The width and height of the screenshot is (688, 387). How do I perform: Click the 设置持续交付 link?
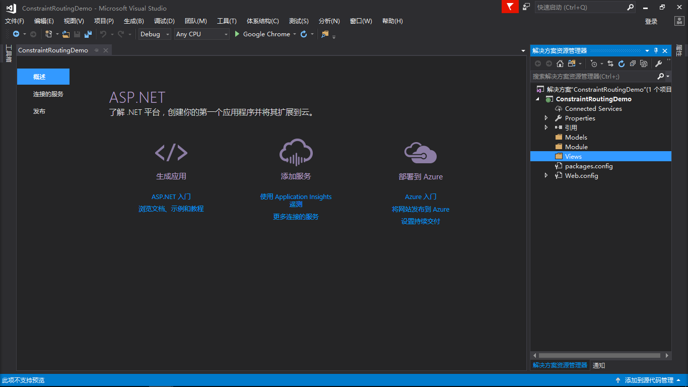(x=421, y=221)
